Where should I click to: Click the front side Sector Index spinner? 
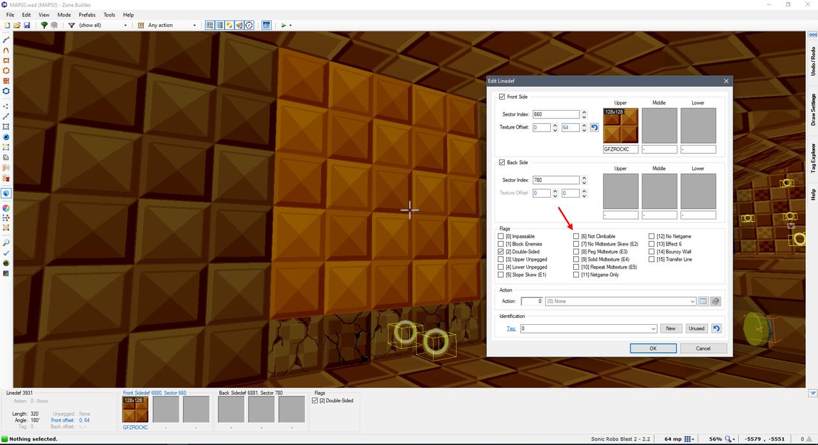(x=584, y=114)
